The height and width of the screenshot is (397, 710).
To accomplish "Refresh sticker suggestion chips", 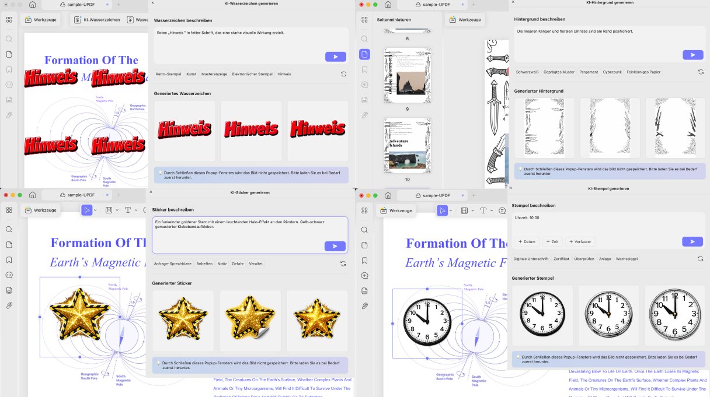I will pos(343,264).
